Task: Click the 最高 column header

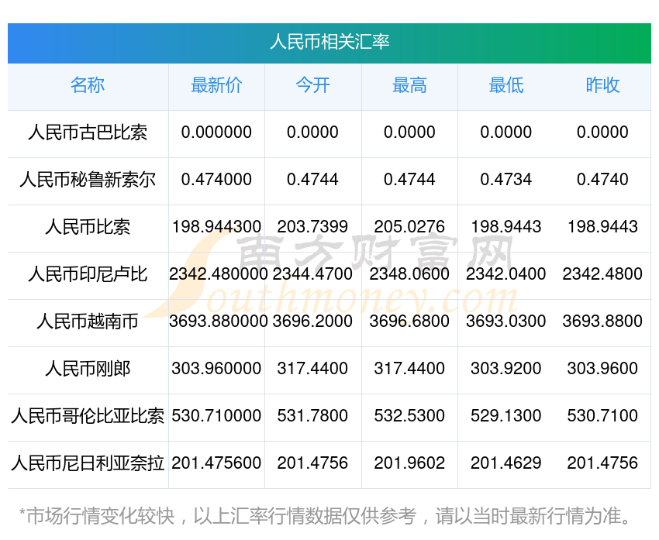Action: (409, 86)
